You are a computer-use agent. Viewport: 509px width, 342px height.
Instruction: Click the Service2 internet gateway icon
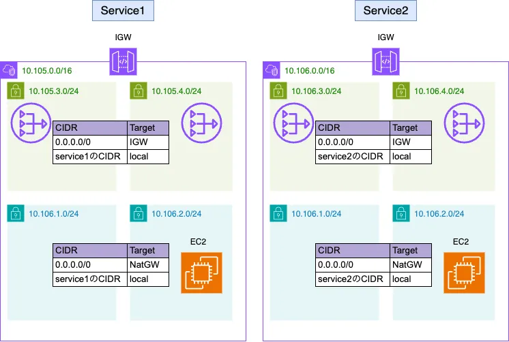pyautogui.click(x=386, y=61)
